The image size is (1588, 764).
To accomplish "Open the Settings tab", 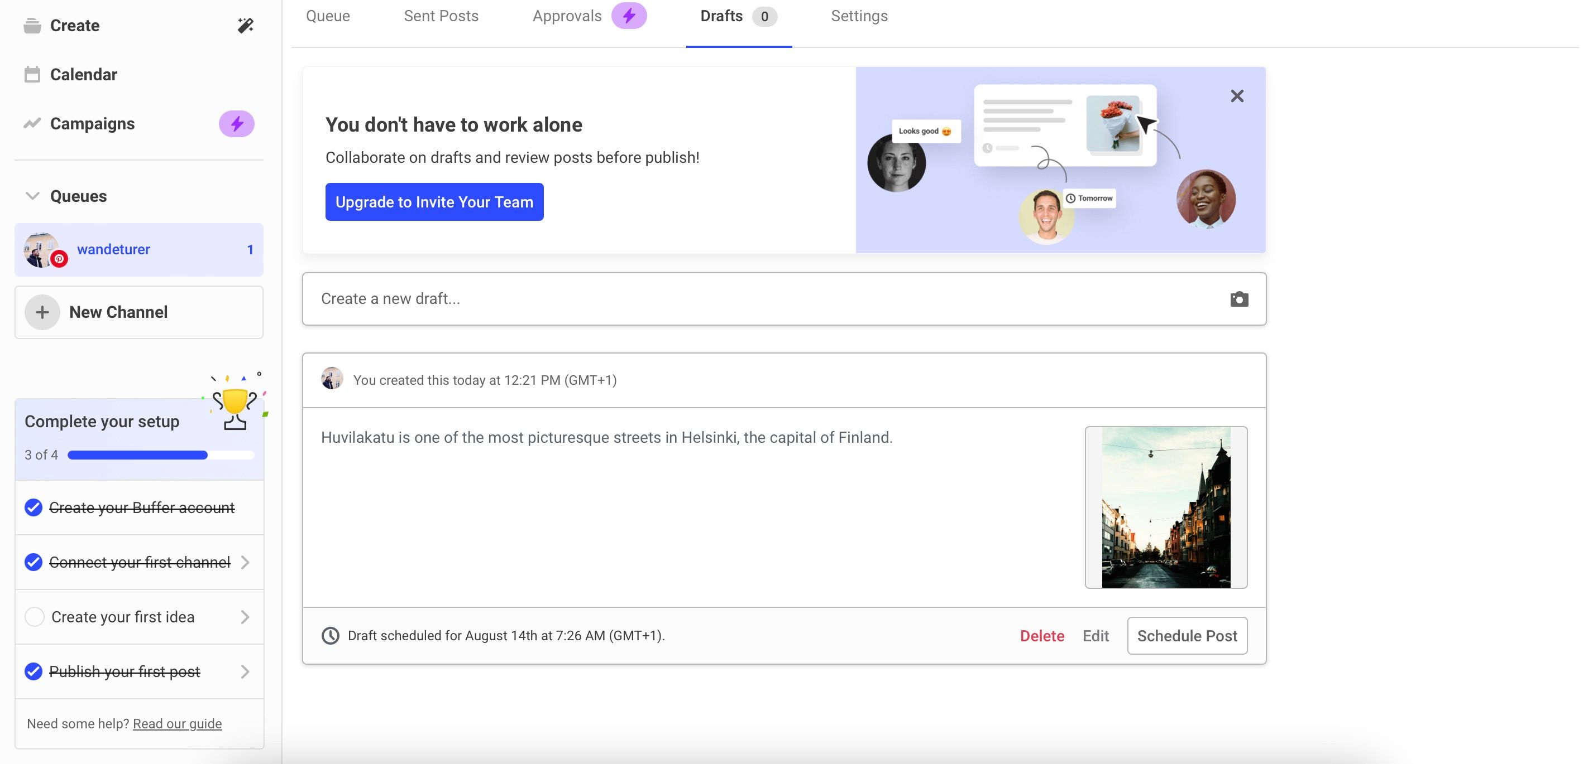I will point(859,16).
